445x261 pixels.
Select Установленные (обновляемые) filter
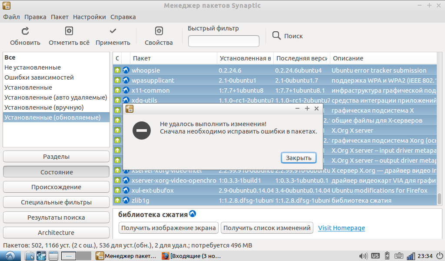(x=56, y=117)
